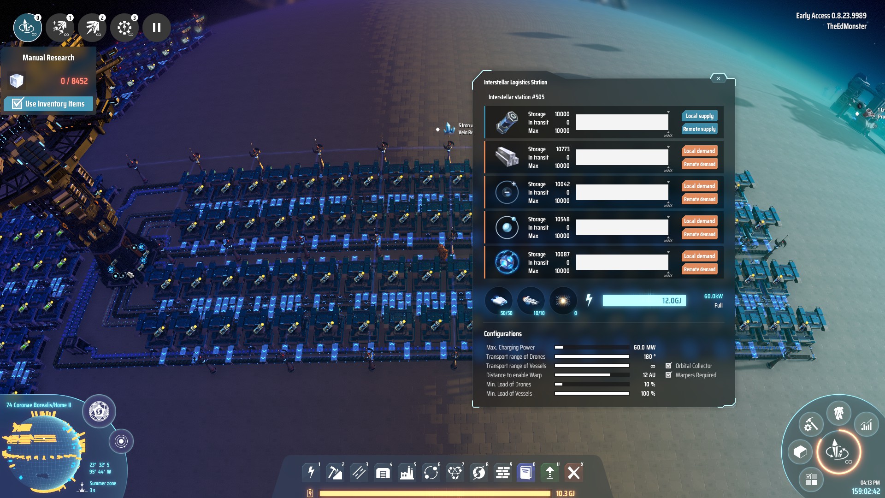The width and height of the screenshot is (885, 498).
Task: Open the Mecha panel
Action: tap(839, 413)
